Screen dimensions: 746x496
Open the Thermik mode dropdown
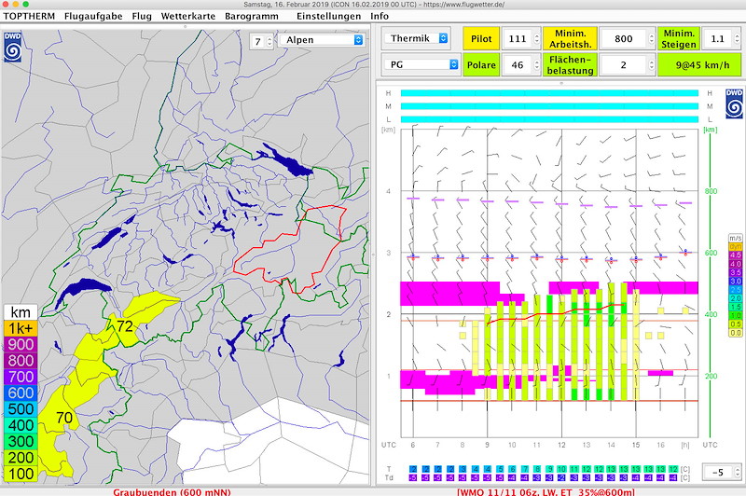tap(416, 38)
